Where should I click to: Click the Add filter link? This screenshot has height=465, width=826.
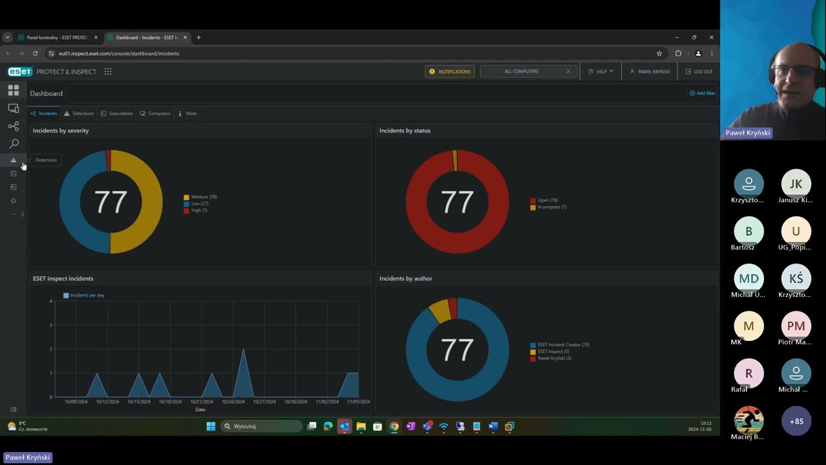[702, 93]
